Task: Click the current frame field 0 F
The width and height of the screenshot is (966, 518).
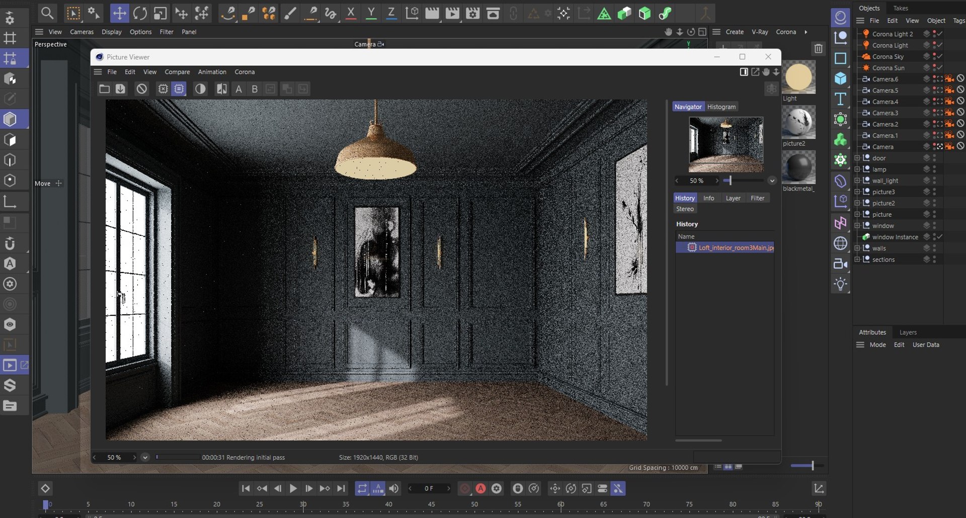Action: pos(429,488)
